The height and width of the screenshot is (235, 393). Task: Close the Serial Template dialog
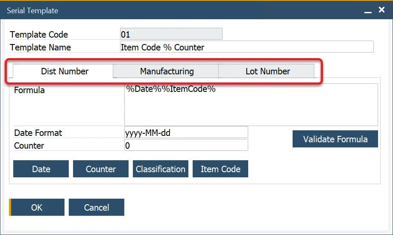[x=381, y=10]
